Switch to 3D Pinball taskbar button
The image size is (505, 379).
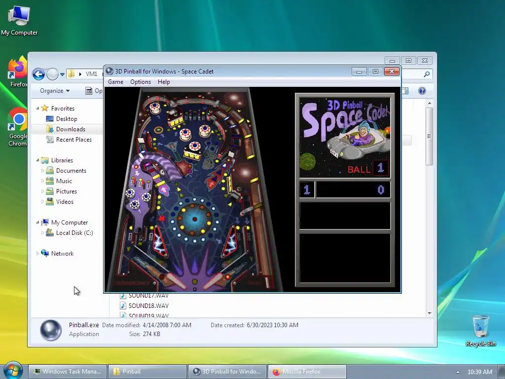click(227, 372)
